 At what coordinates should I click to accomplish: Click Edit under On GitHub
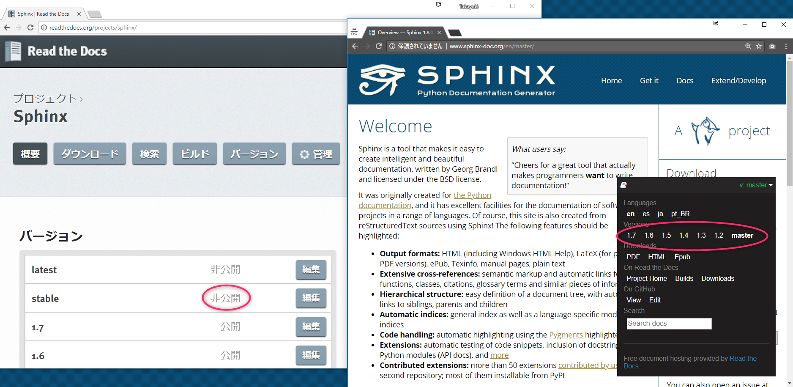click(655, 300)
